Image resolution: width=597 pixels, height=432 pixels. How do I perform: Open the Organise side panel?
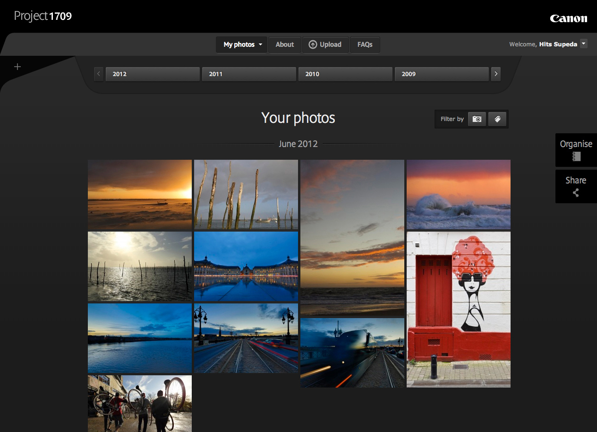(576, 150)
